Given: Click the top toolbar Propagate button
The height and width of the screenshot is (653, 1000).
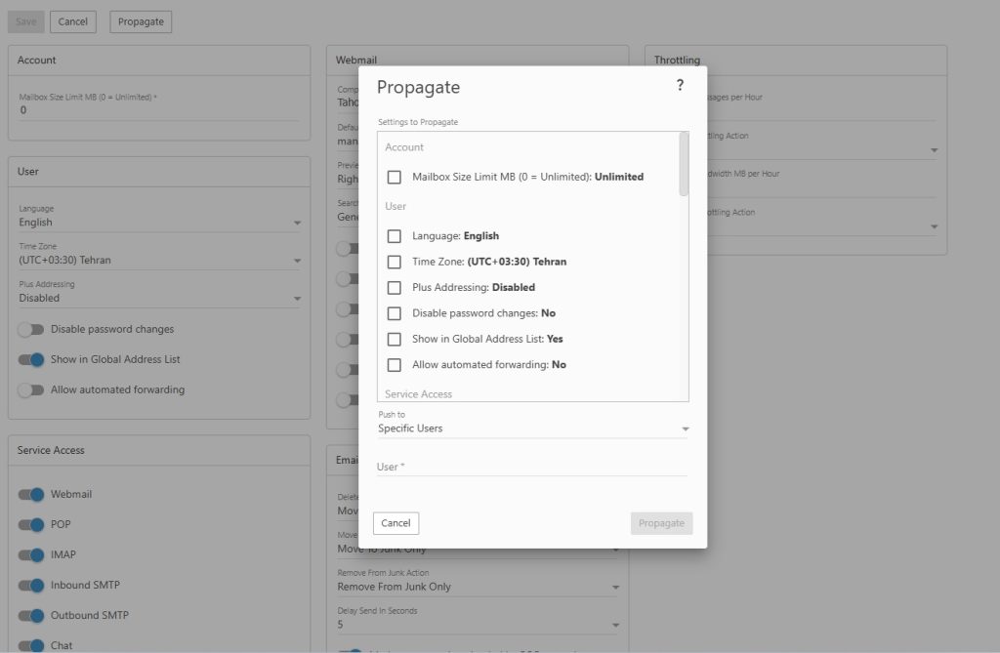Looking at the screenshot, I should [141, 21].
